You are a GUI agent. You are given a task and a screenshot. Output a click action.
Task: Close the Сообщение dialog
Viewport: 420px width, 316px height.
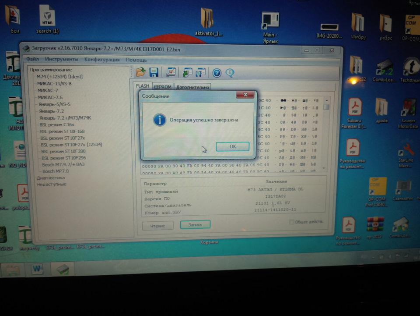coord(245,94)
